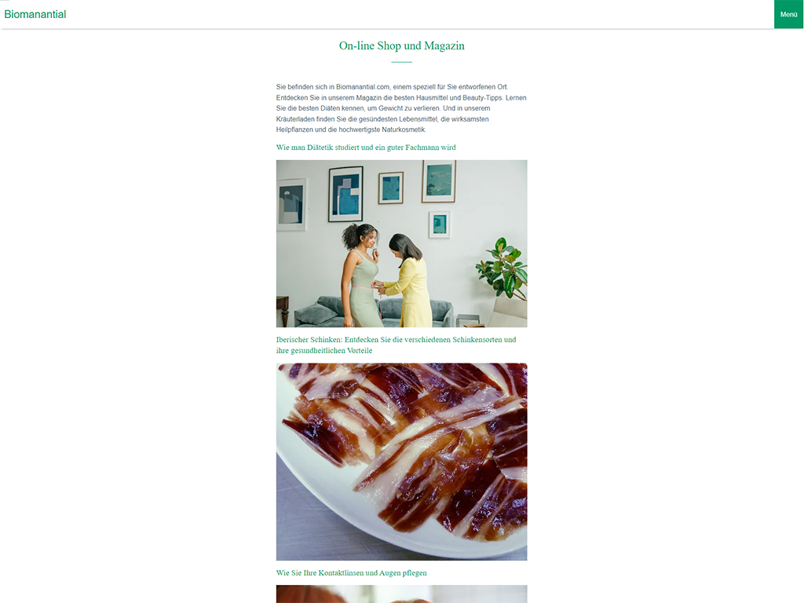The height and width of the screenshot is (603, 804).
Task: Click the second line of the Schinken title
Action: click(324, 351)
